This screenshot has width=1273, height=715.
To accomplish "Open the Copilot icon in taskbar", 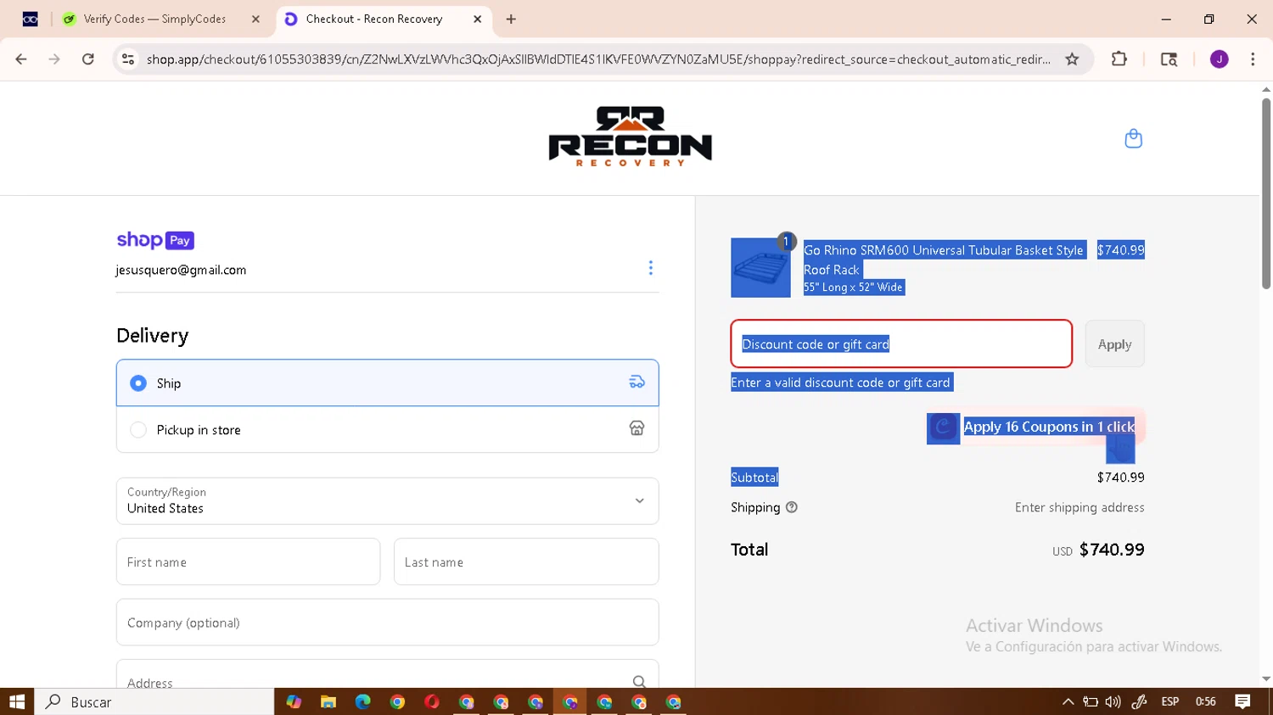I will click(294, 701).
